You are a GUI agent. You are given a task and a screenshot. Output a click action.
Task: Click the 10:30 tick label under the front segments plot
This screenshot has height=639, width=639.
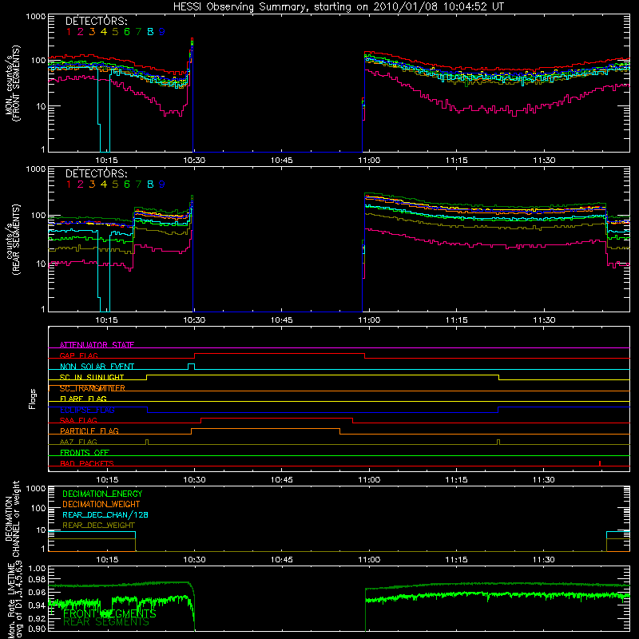coord(194,161)
